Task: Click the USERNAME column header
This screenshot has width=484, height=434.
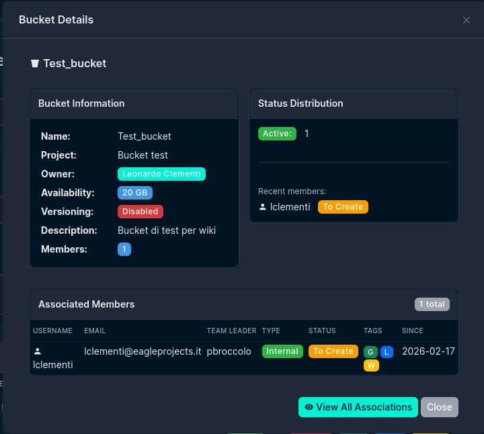Action: (52, 331)
